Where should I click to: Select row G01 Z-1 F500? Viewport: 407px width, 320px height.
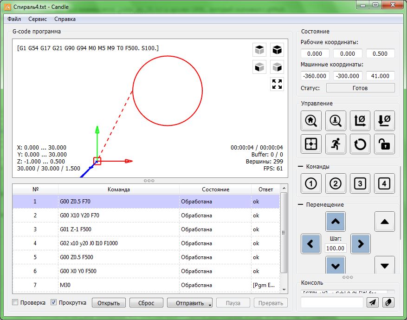click(146, 229)
